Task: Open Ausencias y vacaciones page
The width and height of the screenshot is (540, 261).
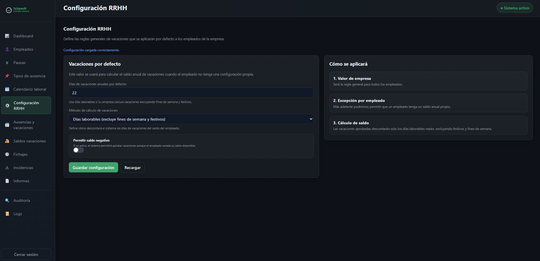Action: tap(26, 125)
